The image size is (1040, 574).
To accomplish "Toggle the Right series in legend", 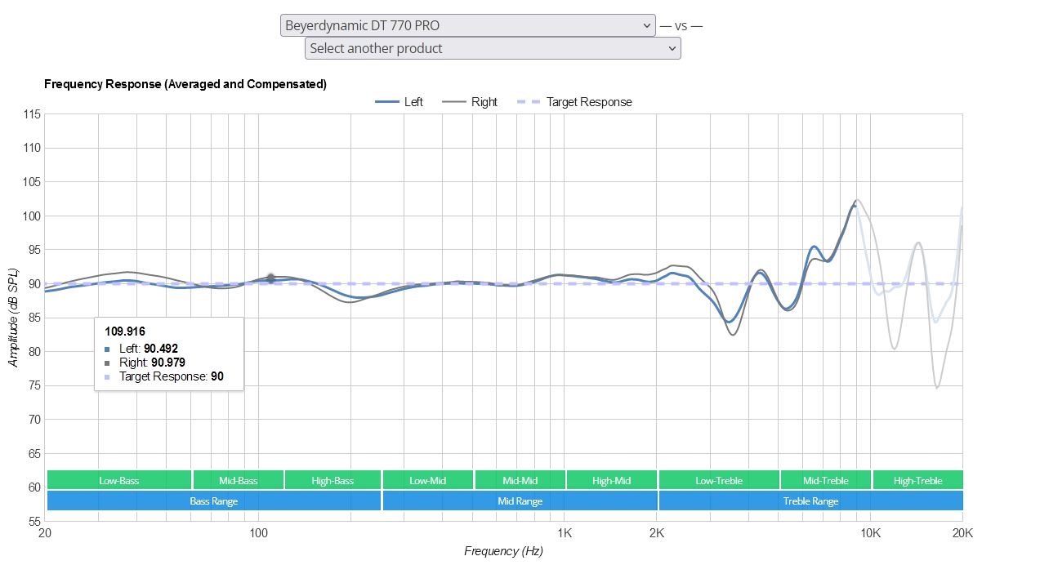I will click(470, 102).
